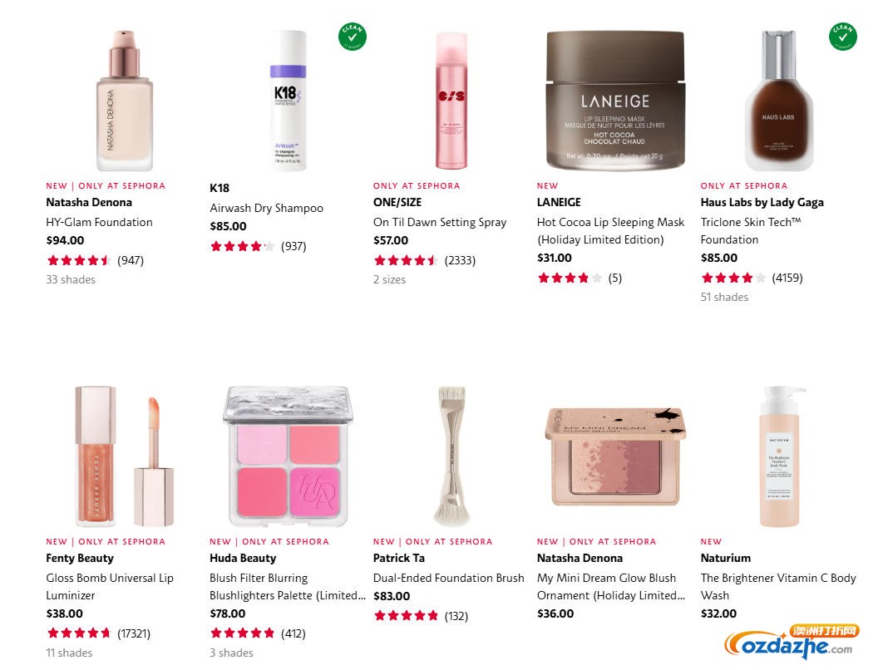The image size is (878, 670).
Task: Click the Clean badge on Haus Labs foundation
Action: (x=843, y=37)
